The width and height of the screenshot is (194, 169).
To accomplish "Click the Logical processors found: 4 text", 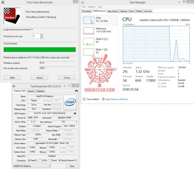I will [x=18, y=29].
